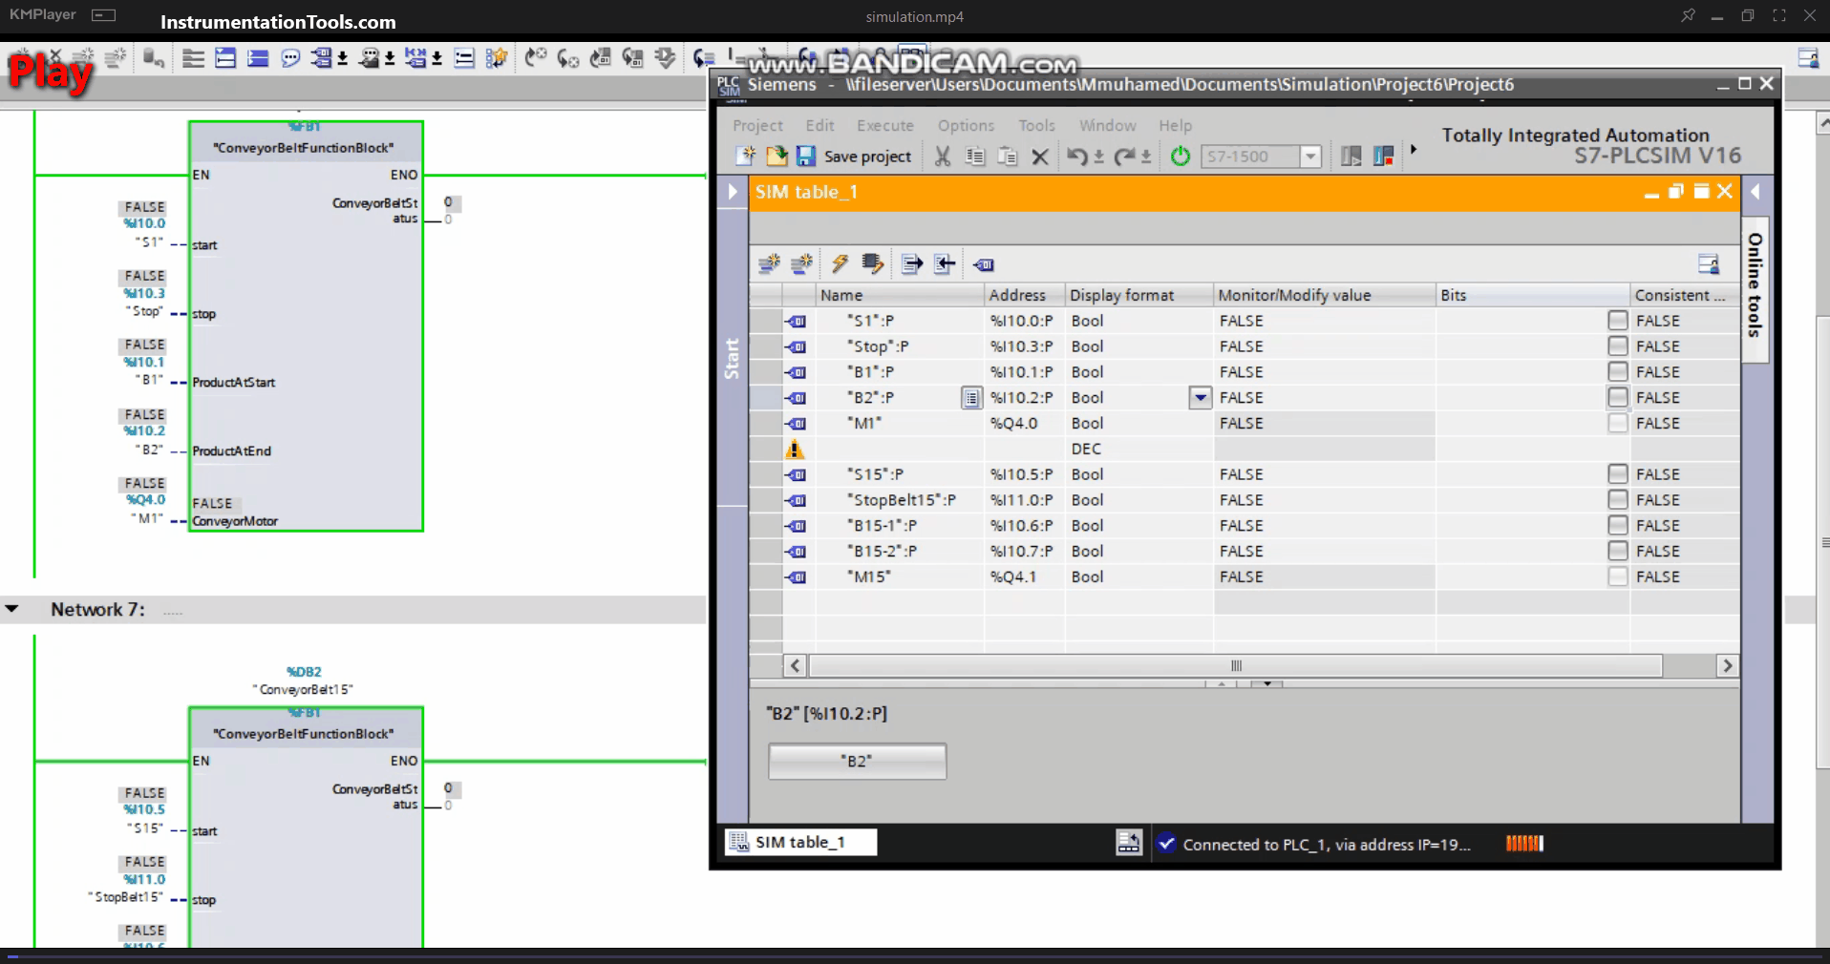
Task: Click the warning icon in the DEC row
Action: (x=795, y=450)
